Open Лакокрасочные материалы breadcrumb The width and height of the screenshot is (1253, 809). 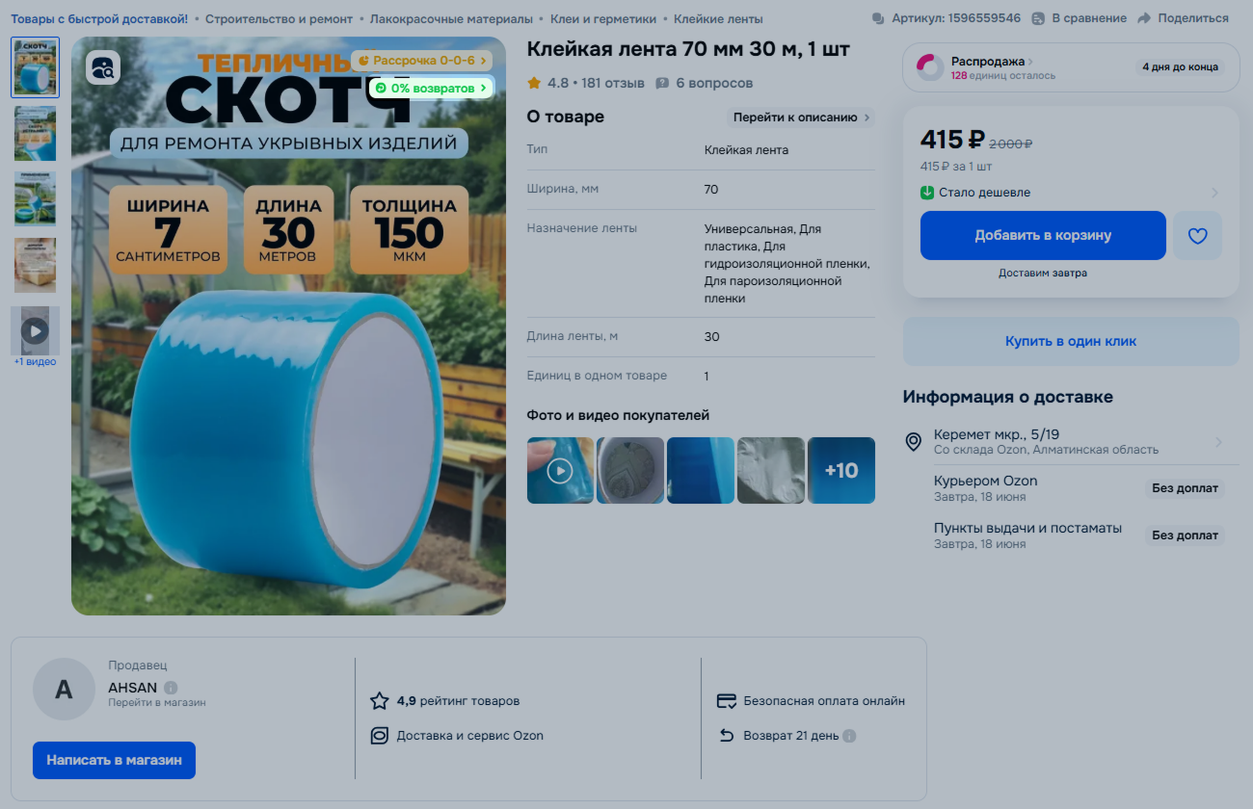coord(451,18)
